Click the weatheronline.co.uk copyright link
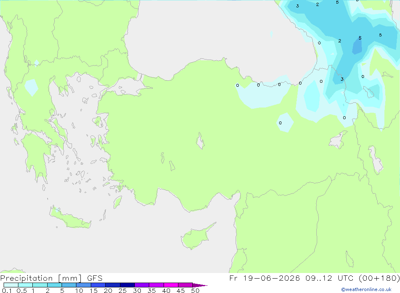 [366, 289]
